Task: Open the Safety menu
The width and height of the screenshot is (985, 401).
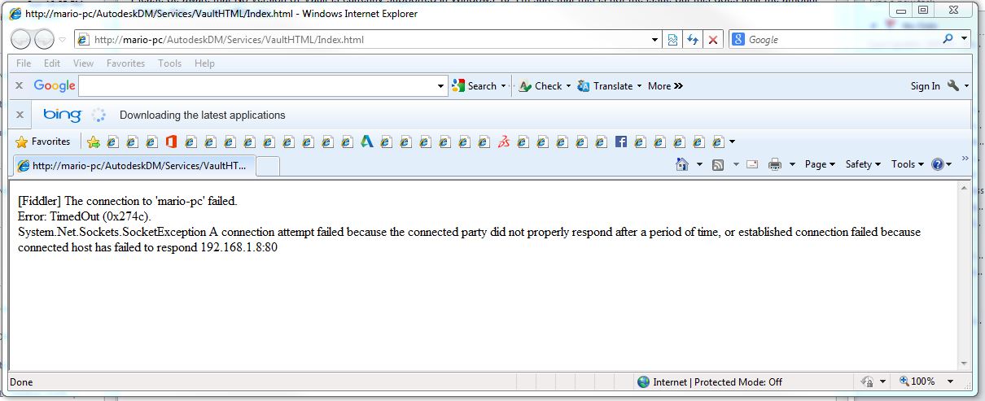Action: tap(864, 164)
